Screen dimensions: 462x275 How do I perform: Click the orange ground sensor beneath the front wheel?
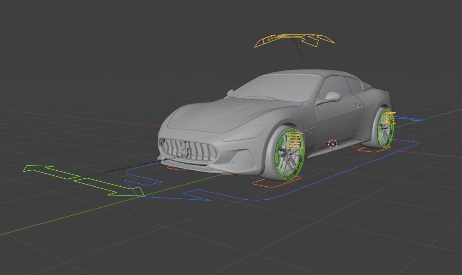coord(277,182)
